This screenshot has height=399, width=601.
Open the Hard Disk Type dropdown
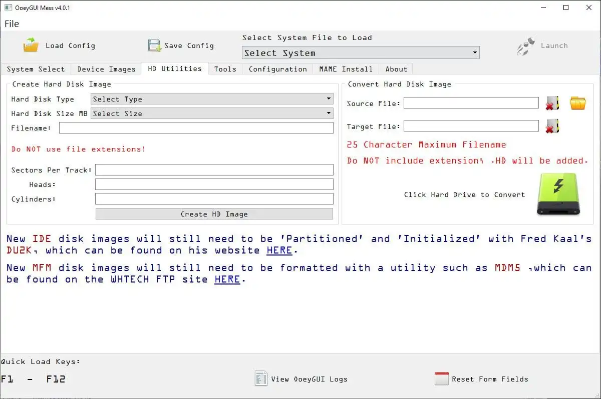(212, 99)
